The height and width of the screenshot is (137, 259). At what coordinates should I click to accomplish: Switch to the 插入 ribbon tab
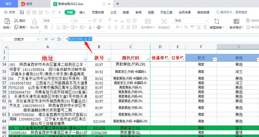(x=82, y=13)
